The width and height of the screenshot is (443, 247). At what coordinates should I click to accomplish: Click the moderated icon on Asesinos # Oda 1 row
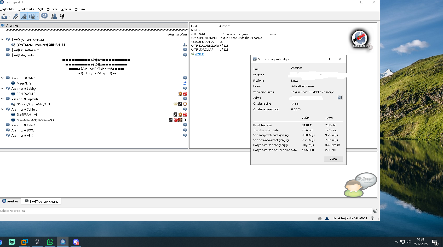[x=185, y=78]
